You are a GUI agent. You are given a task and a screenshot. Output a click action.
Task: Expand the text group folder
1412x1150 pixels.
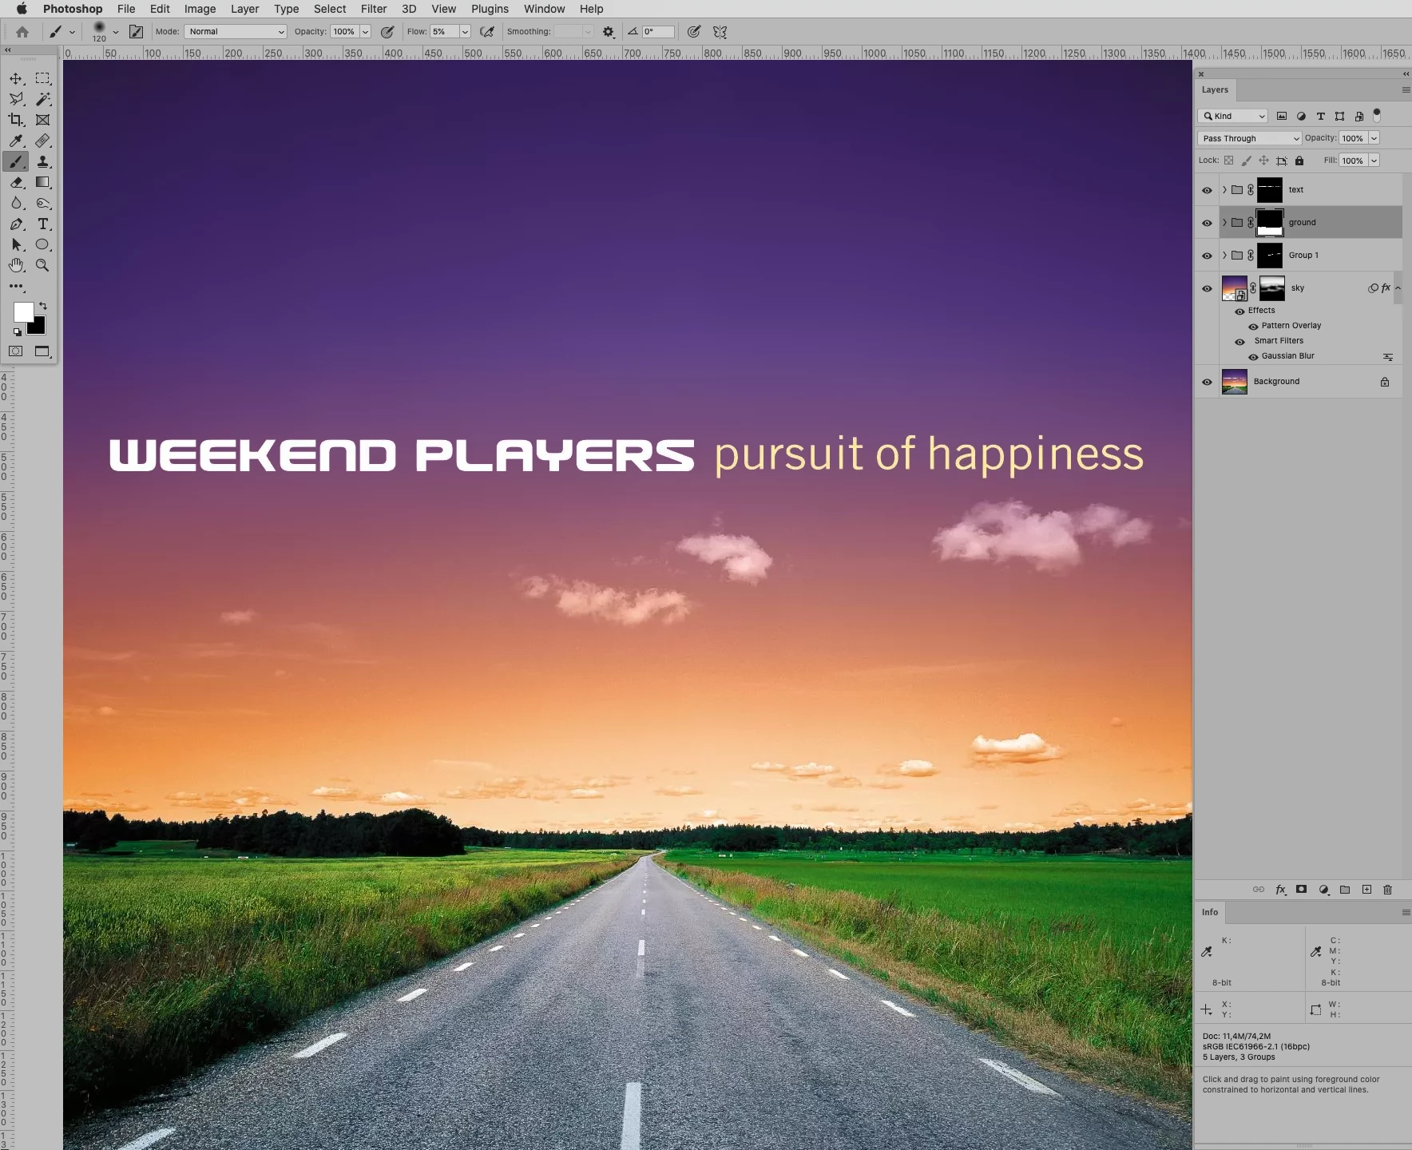(x=1224, y=190)
